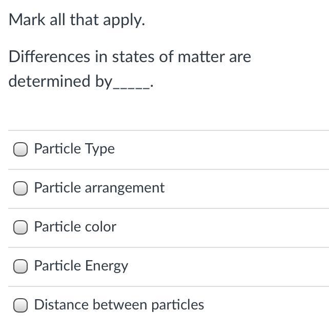Screen dimensions: 329x330
Task: Select the Particle Energy checkbox
Action: pyautogui.click(x=20, y=266)
